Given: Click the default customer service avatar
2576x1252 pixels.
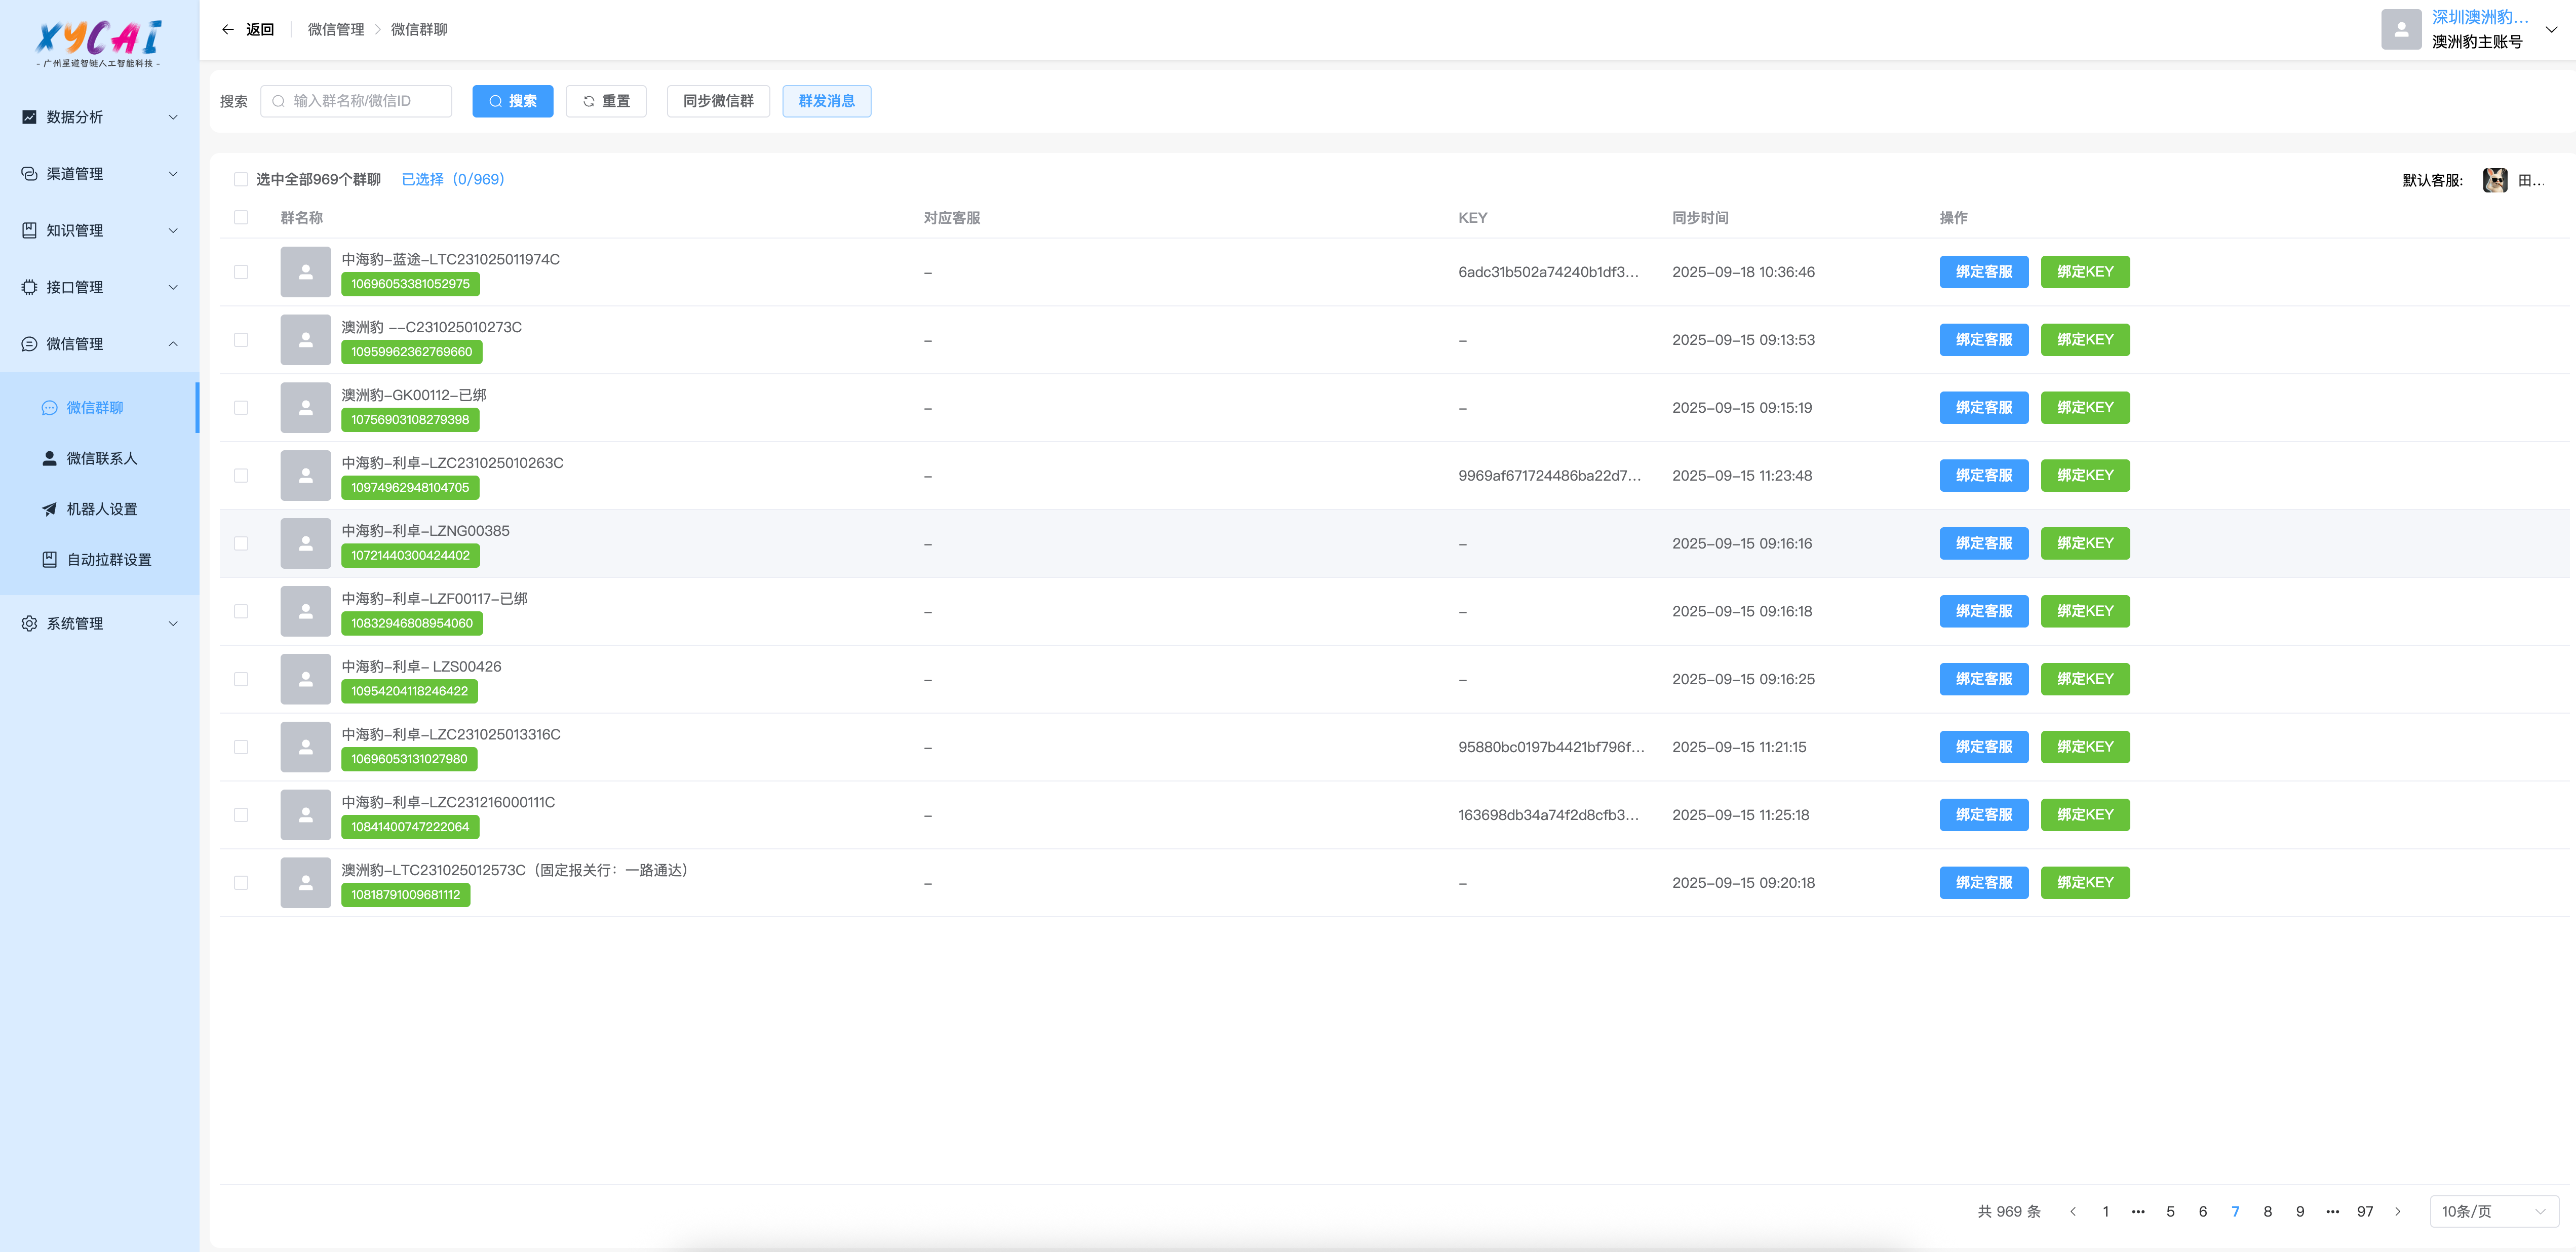Looking at the screenshot, I should coord(2494,180).
